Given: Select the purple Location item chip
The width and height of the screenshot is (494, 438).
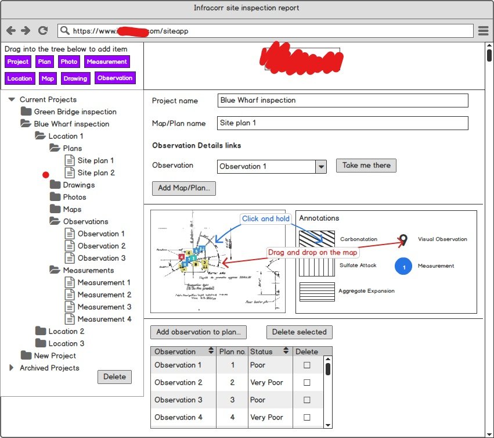Looking at the screenshot, I should pos(20,78).
